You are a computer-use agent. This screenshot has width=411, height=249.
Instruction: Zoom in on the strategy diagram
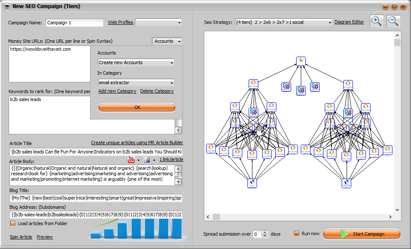tap(377, 21)
